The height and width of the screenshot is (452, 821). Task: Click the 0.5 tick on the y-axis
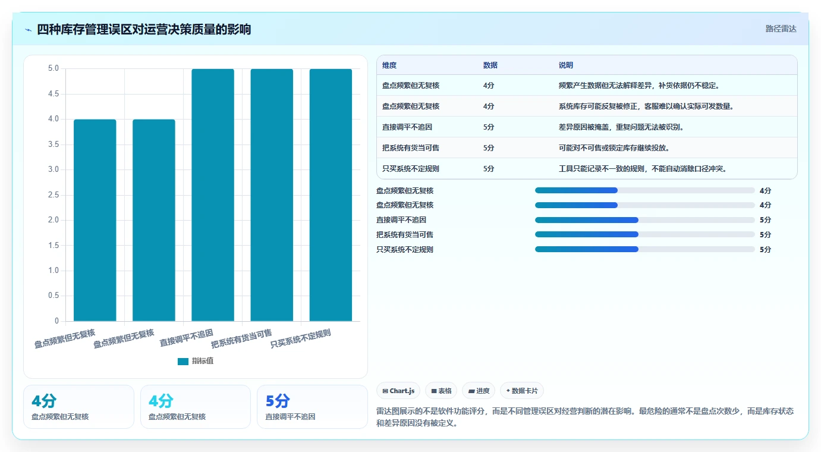tap(53, 296)
